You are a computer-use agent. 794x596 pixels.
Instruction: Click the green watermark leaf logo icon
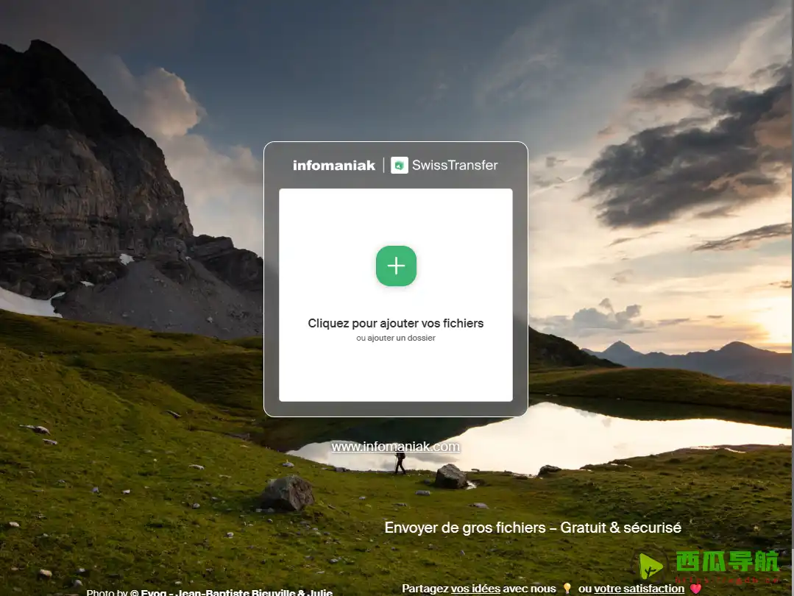coord(651,567)
